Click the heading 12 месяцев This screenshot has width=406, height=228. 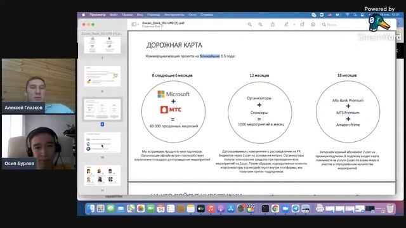pyautogui.click(x=259, y=75)
